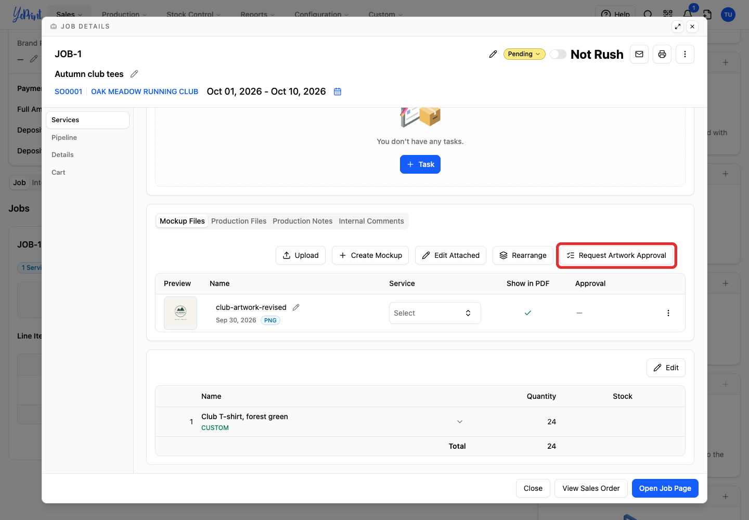Open the Pending status dropdown
This screenshot has width=749, height=520.
524,54
